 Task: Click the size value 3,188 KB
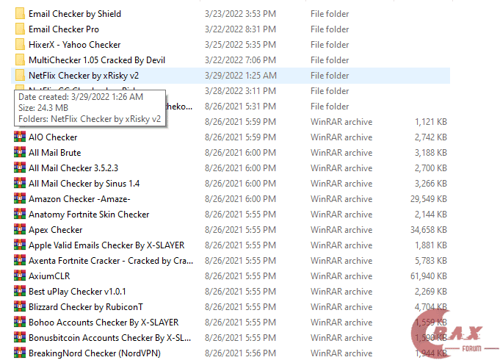[x=431, y=153]
